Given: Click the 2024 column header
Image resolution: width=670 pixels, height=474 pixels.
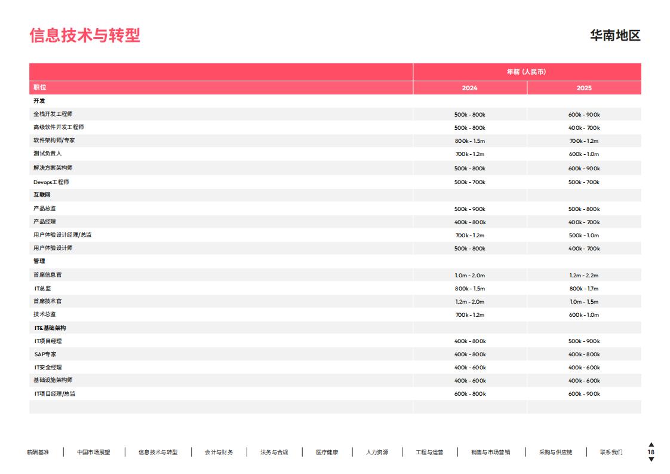Looking at the screenshot, I should (x=469, y=88).
